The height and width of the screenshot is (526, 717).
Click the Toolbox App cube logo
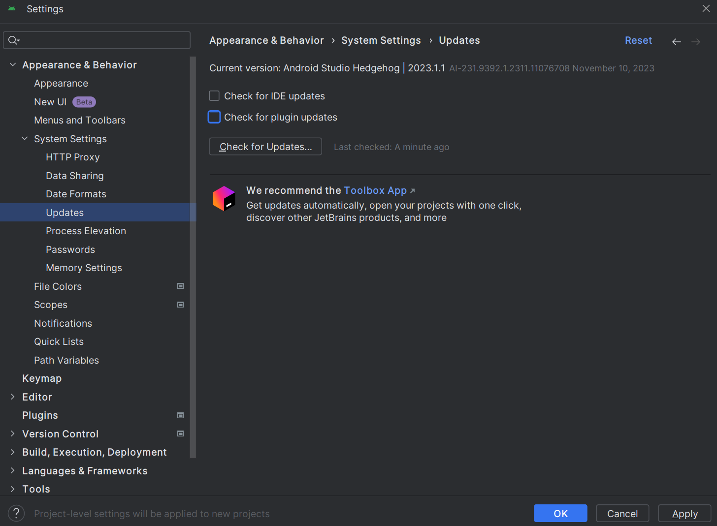[224, 198]
